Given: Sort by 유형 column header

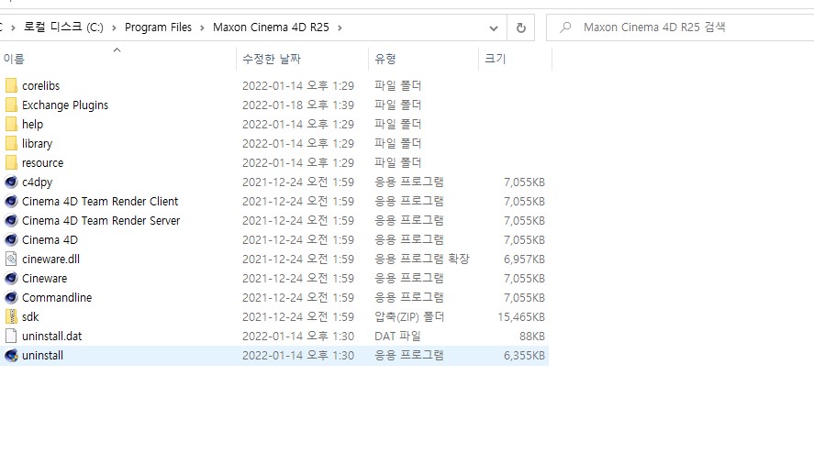Looking at the screenshot, I should pyautogui.click(x=423, y=59).
